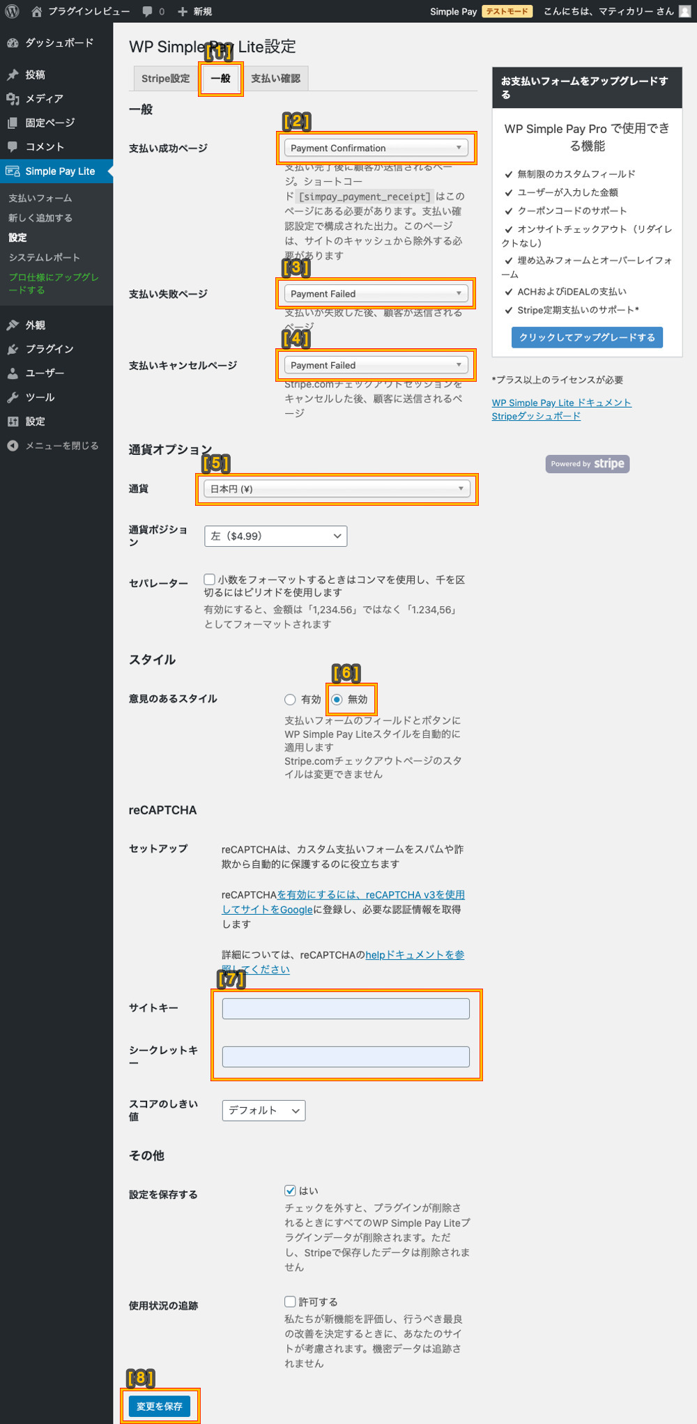Click the Powered by Stripe badge
Image resolution: width=697 pixels, height=1424 pixels.
588,464
